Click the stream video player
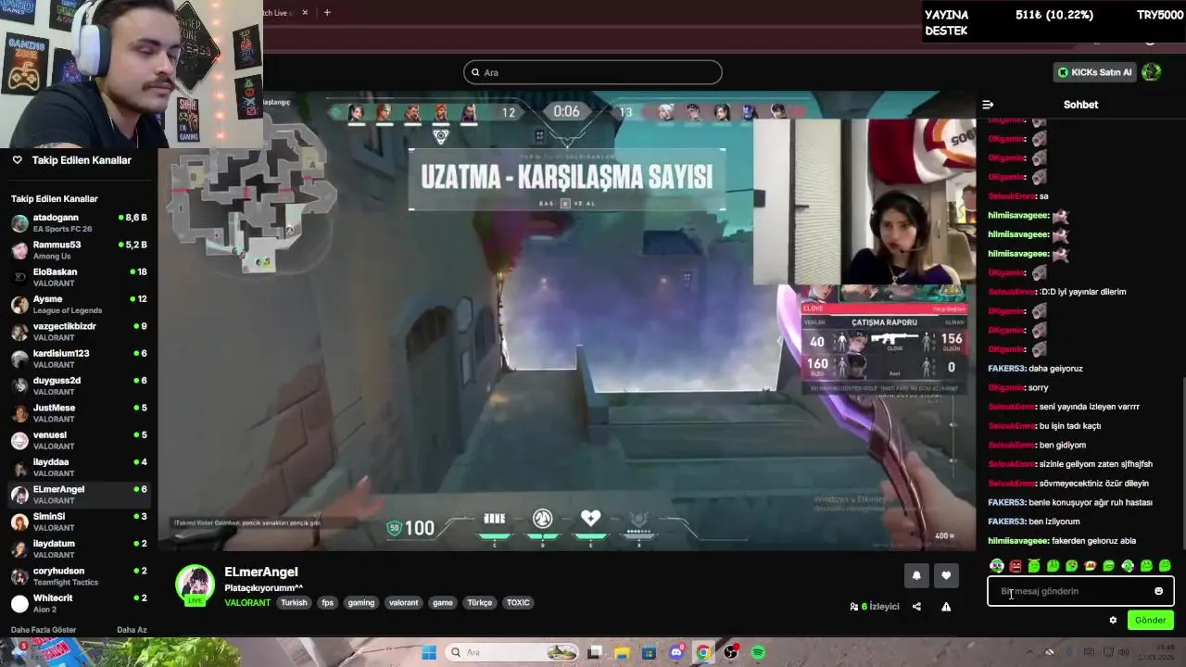Image resolution: width=1186 pixels, height=667 pixels. click(566, 321)
